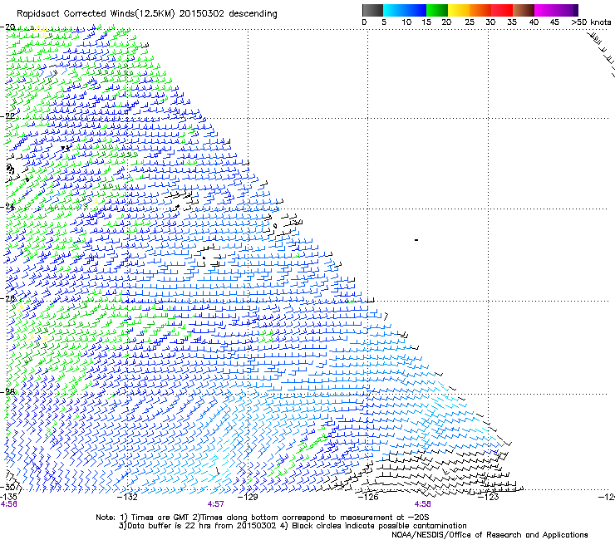Click the brown 35-40 knots legend swatch

(524, 10)
